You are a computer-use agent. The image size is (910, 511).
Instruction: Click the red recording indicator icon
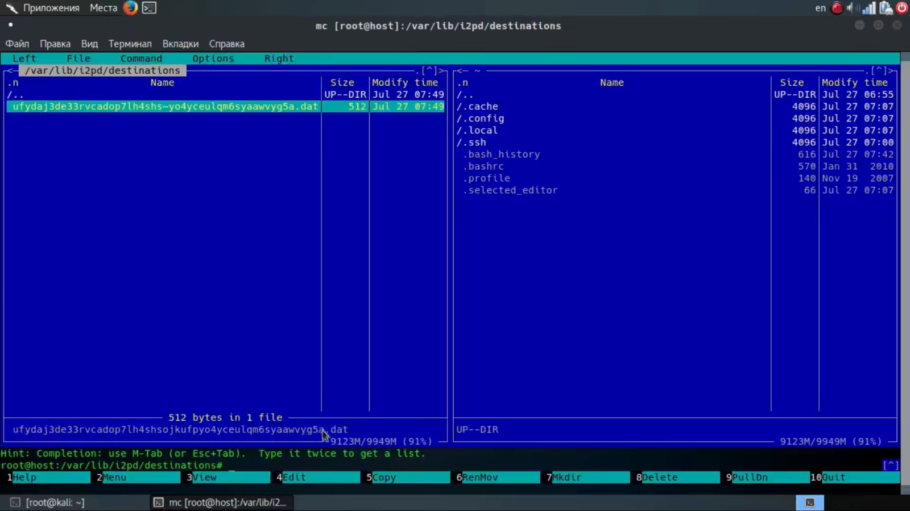pyautogui.click(x=837, y=8)
